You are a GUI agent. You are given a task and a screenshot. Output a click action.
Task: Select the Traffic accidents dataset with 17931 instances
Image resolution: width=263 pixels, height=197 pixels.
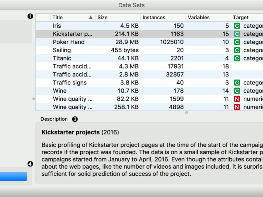tap(149, 67)
